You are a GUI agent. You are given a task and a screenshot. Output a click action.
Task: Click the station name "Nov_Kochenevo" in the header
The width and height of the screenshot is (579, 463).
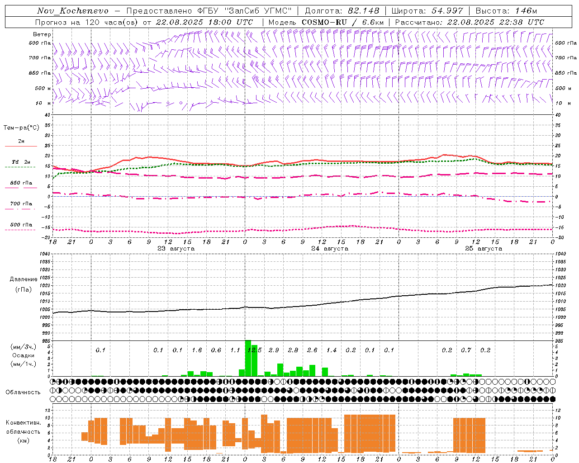pyautogui.click(x=73, y=11)
